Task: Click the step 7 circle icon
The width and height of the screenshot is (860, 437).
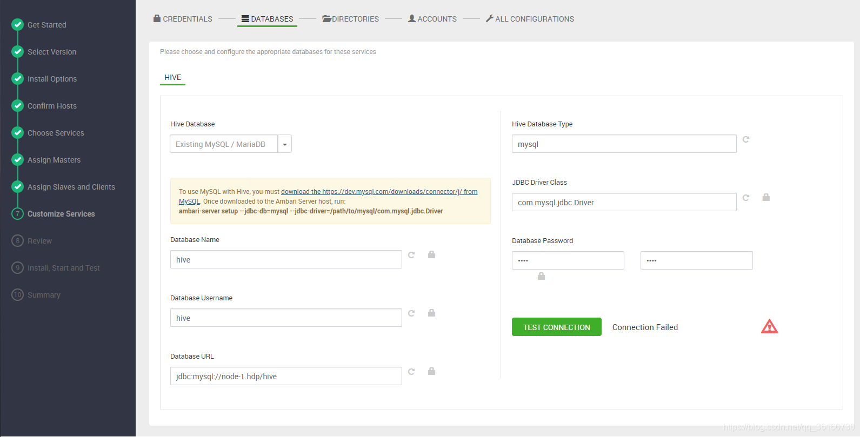Action: tap(18, 214)
